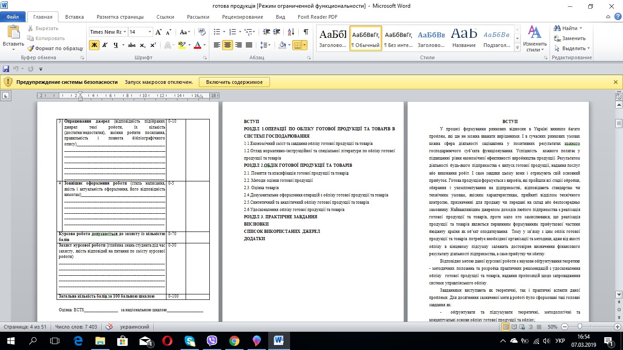This screenshot has width=623, height=350.
Task: Toggle center alignment
Action: point(228,45)
